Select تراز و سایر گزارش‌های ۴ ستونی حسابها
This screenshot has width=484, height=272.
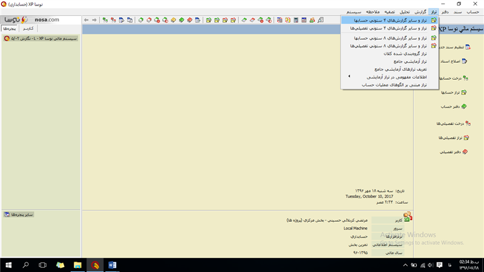387,20
